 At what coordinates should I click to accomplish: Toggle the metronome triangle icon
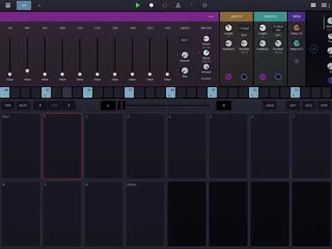[x=178, y=5]
